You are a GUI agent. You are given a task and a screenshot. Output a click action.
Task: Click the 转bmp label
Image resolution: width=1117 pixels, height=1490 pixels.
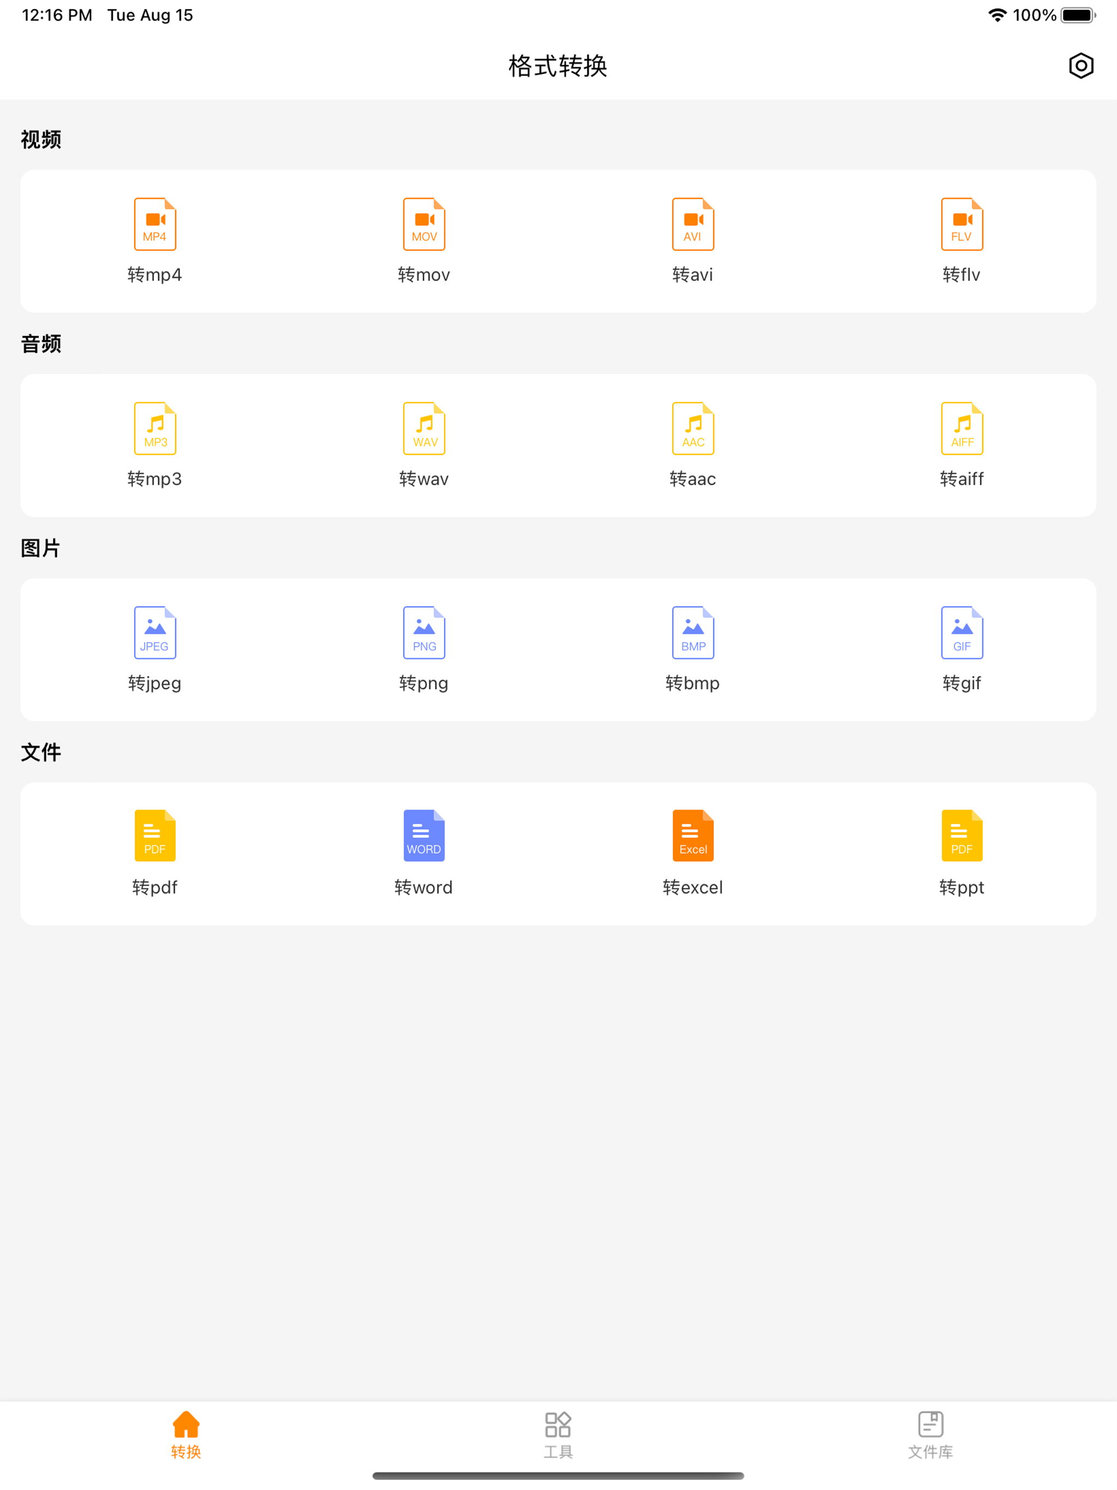pos(693,683)
